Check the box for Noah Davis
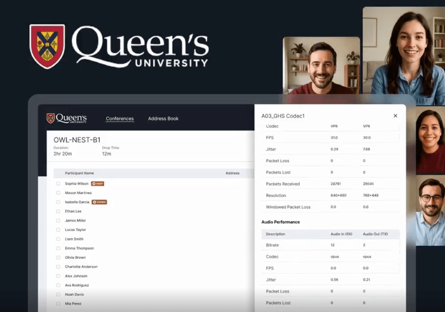445x312 pixels. pos(58,294)
